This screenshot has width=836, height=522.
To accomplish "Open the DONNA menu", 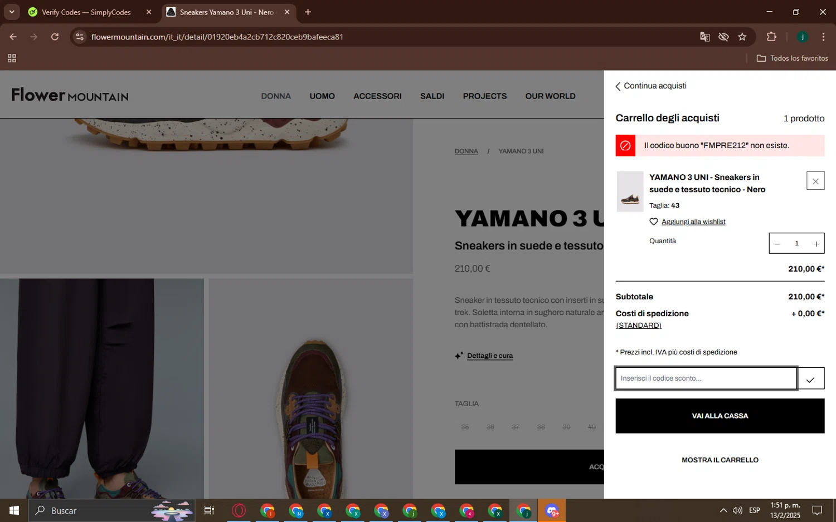I will [x=276, y=96].
